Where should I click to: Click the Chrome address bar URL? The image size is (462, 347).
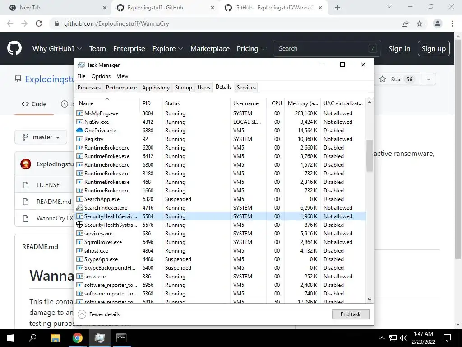pos(116,23)
